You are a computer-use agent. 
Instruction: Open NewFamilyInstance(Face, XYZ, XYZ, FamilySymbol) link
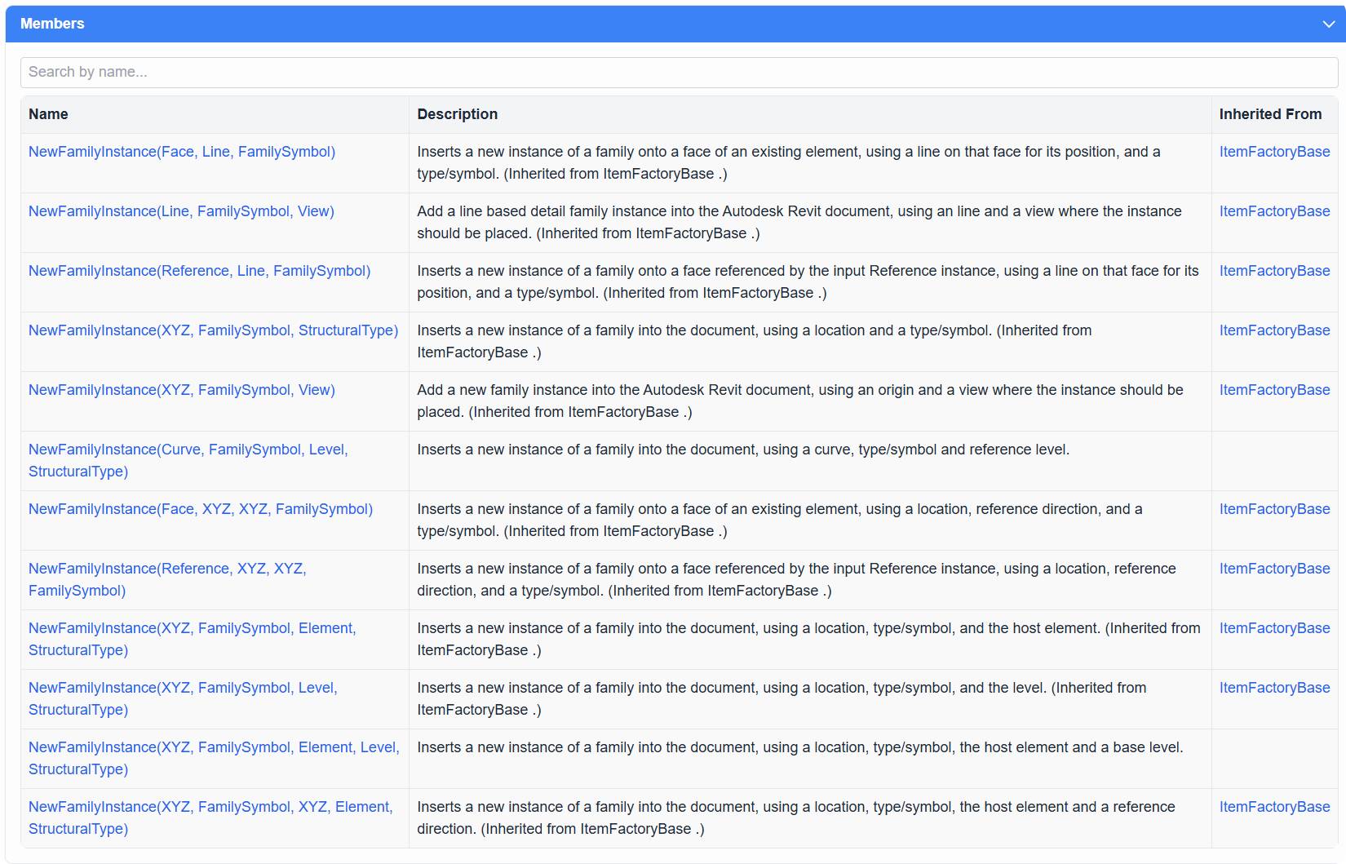pyautogui.click(x=201, y=509)
